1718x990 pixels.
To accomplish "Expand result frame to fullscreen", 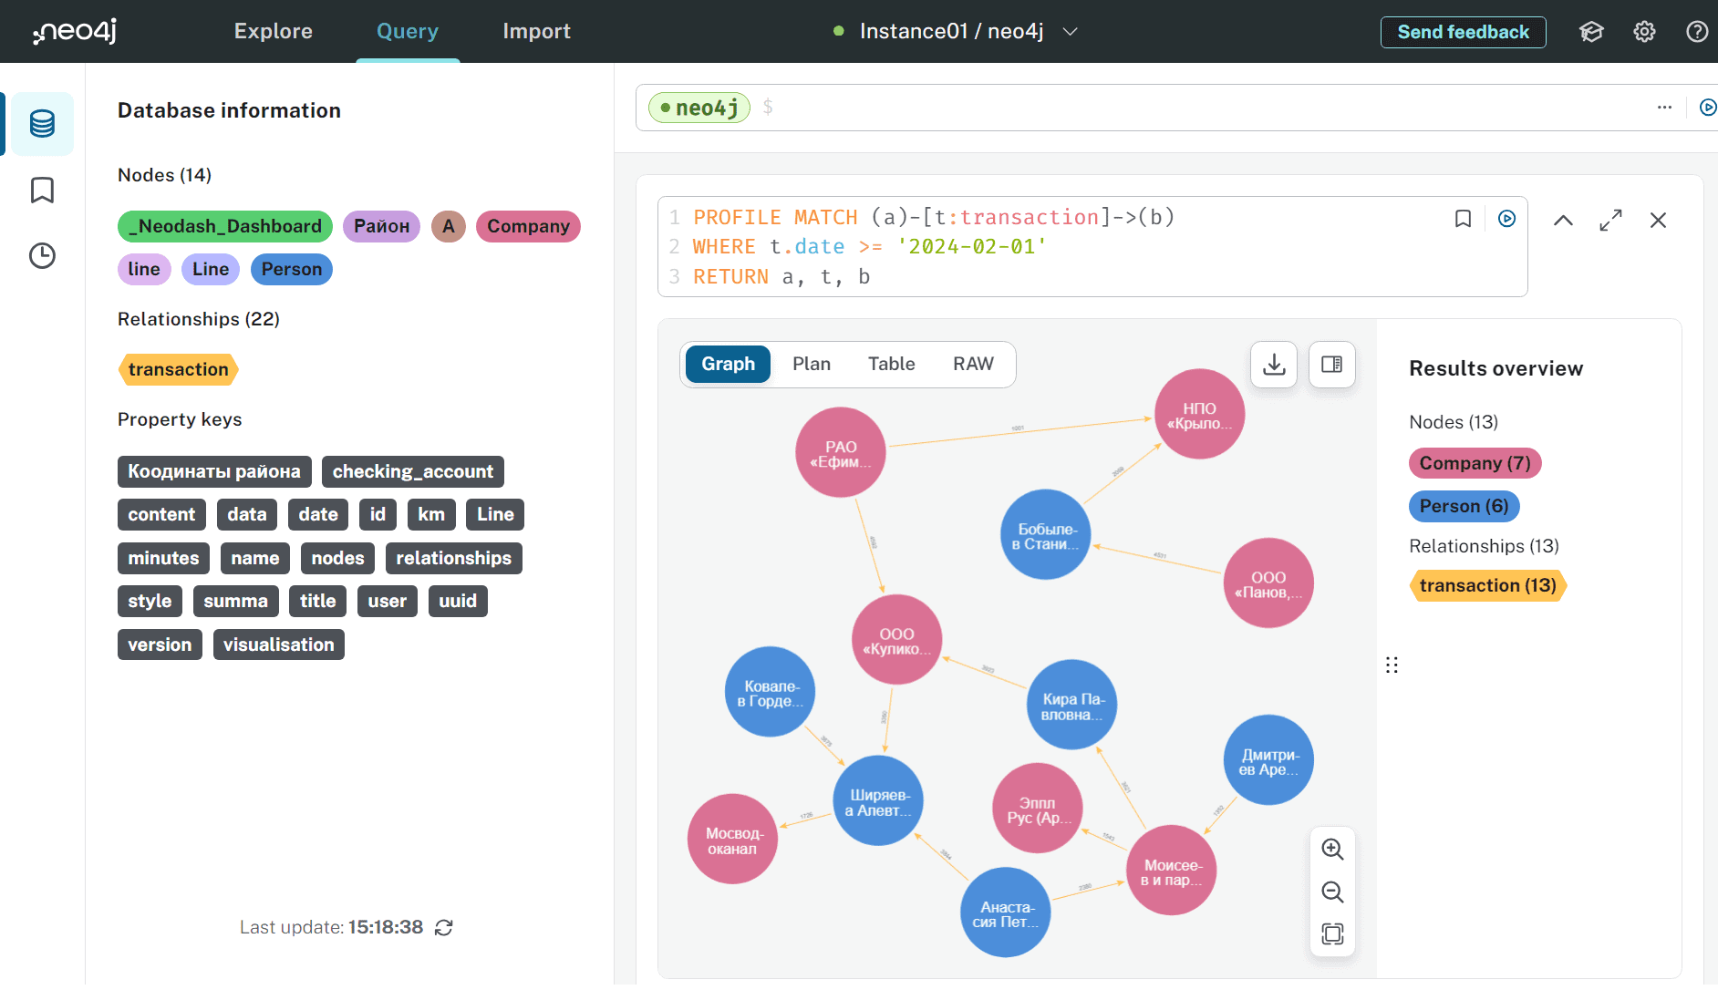I will [1610, 221].
